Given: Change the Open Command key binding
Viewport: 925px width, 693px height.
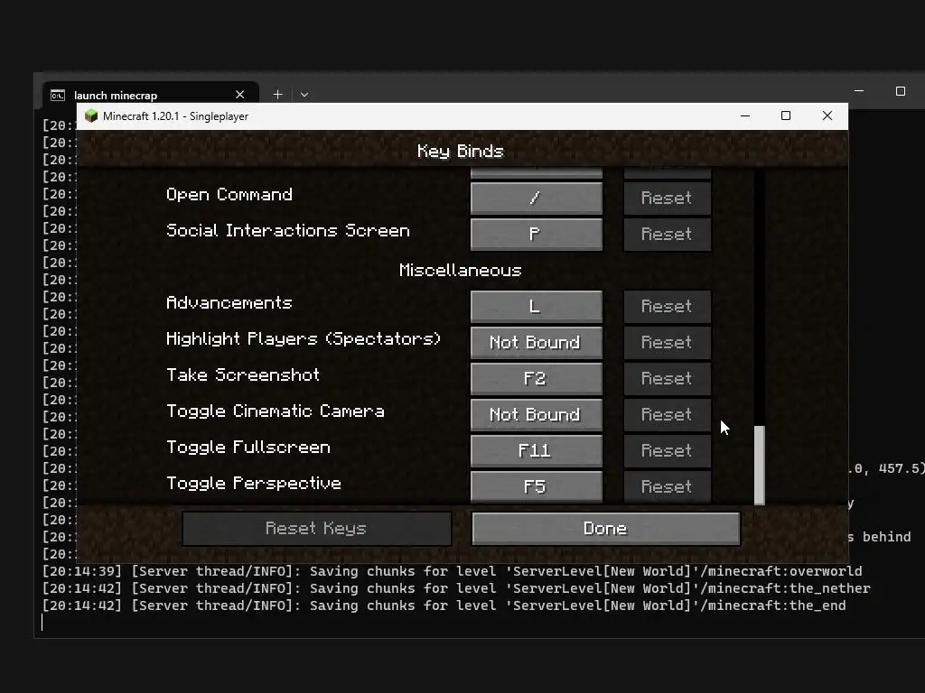Looking at the screenshot, I should 537,198.
